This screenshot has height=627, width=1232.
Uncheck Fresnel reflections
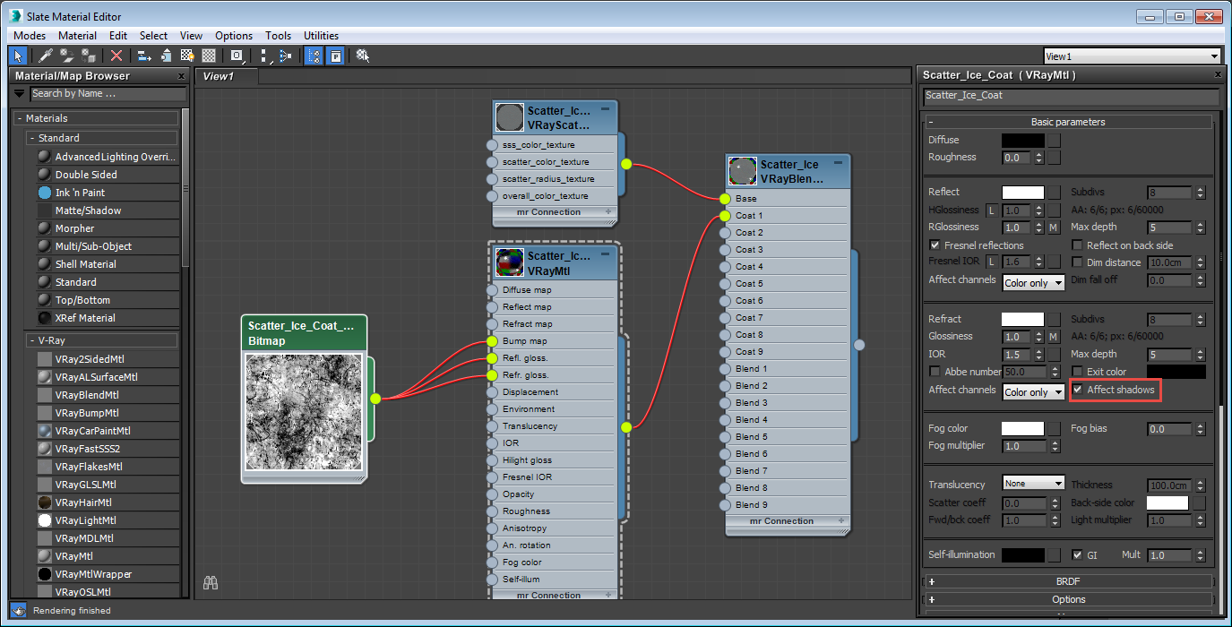(x=935, y=245)
